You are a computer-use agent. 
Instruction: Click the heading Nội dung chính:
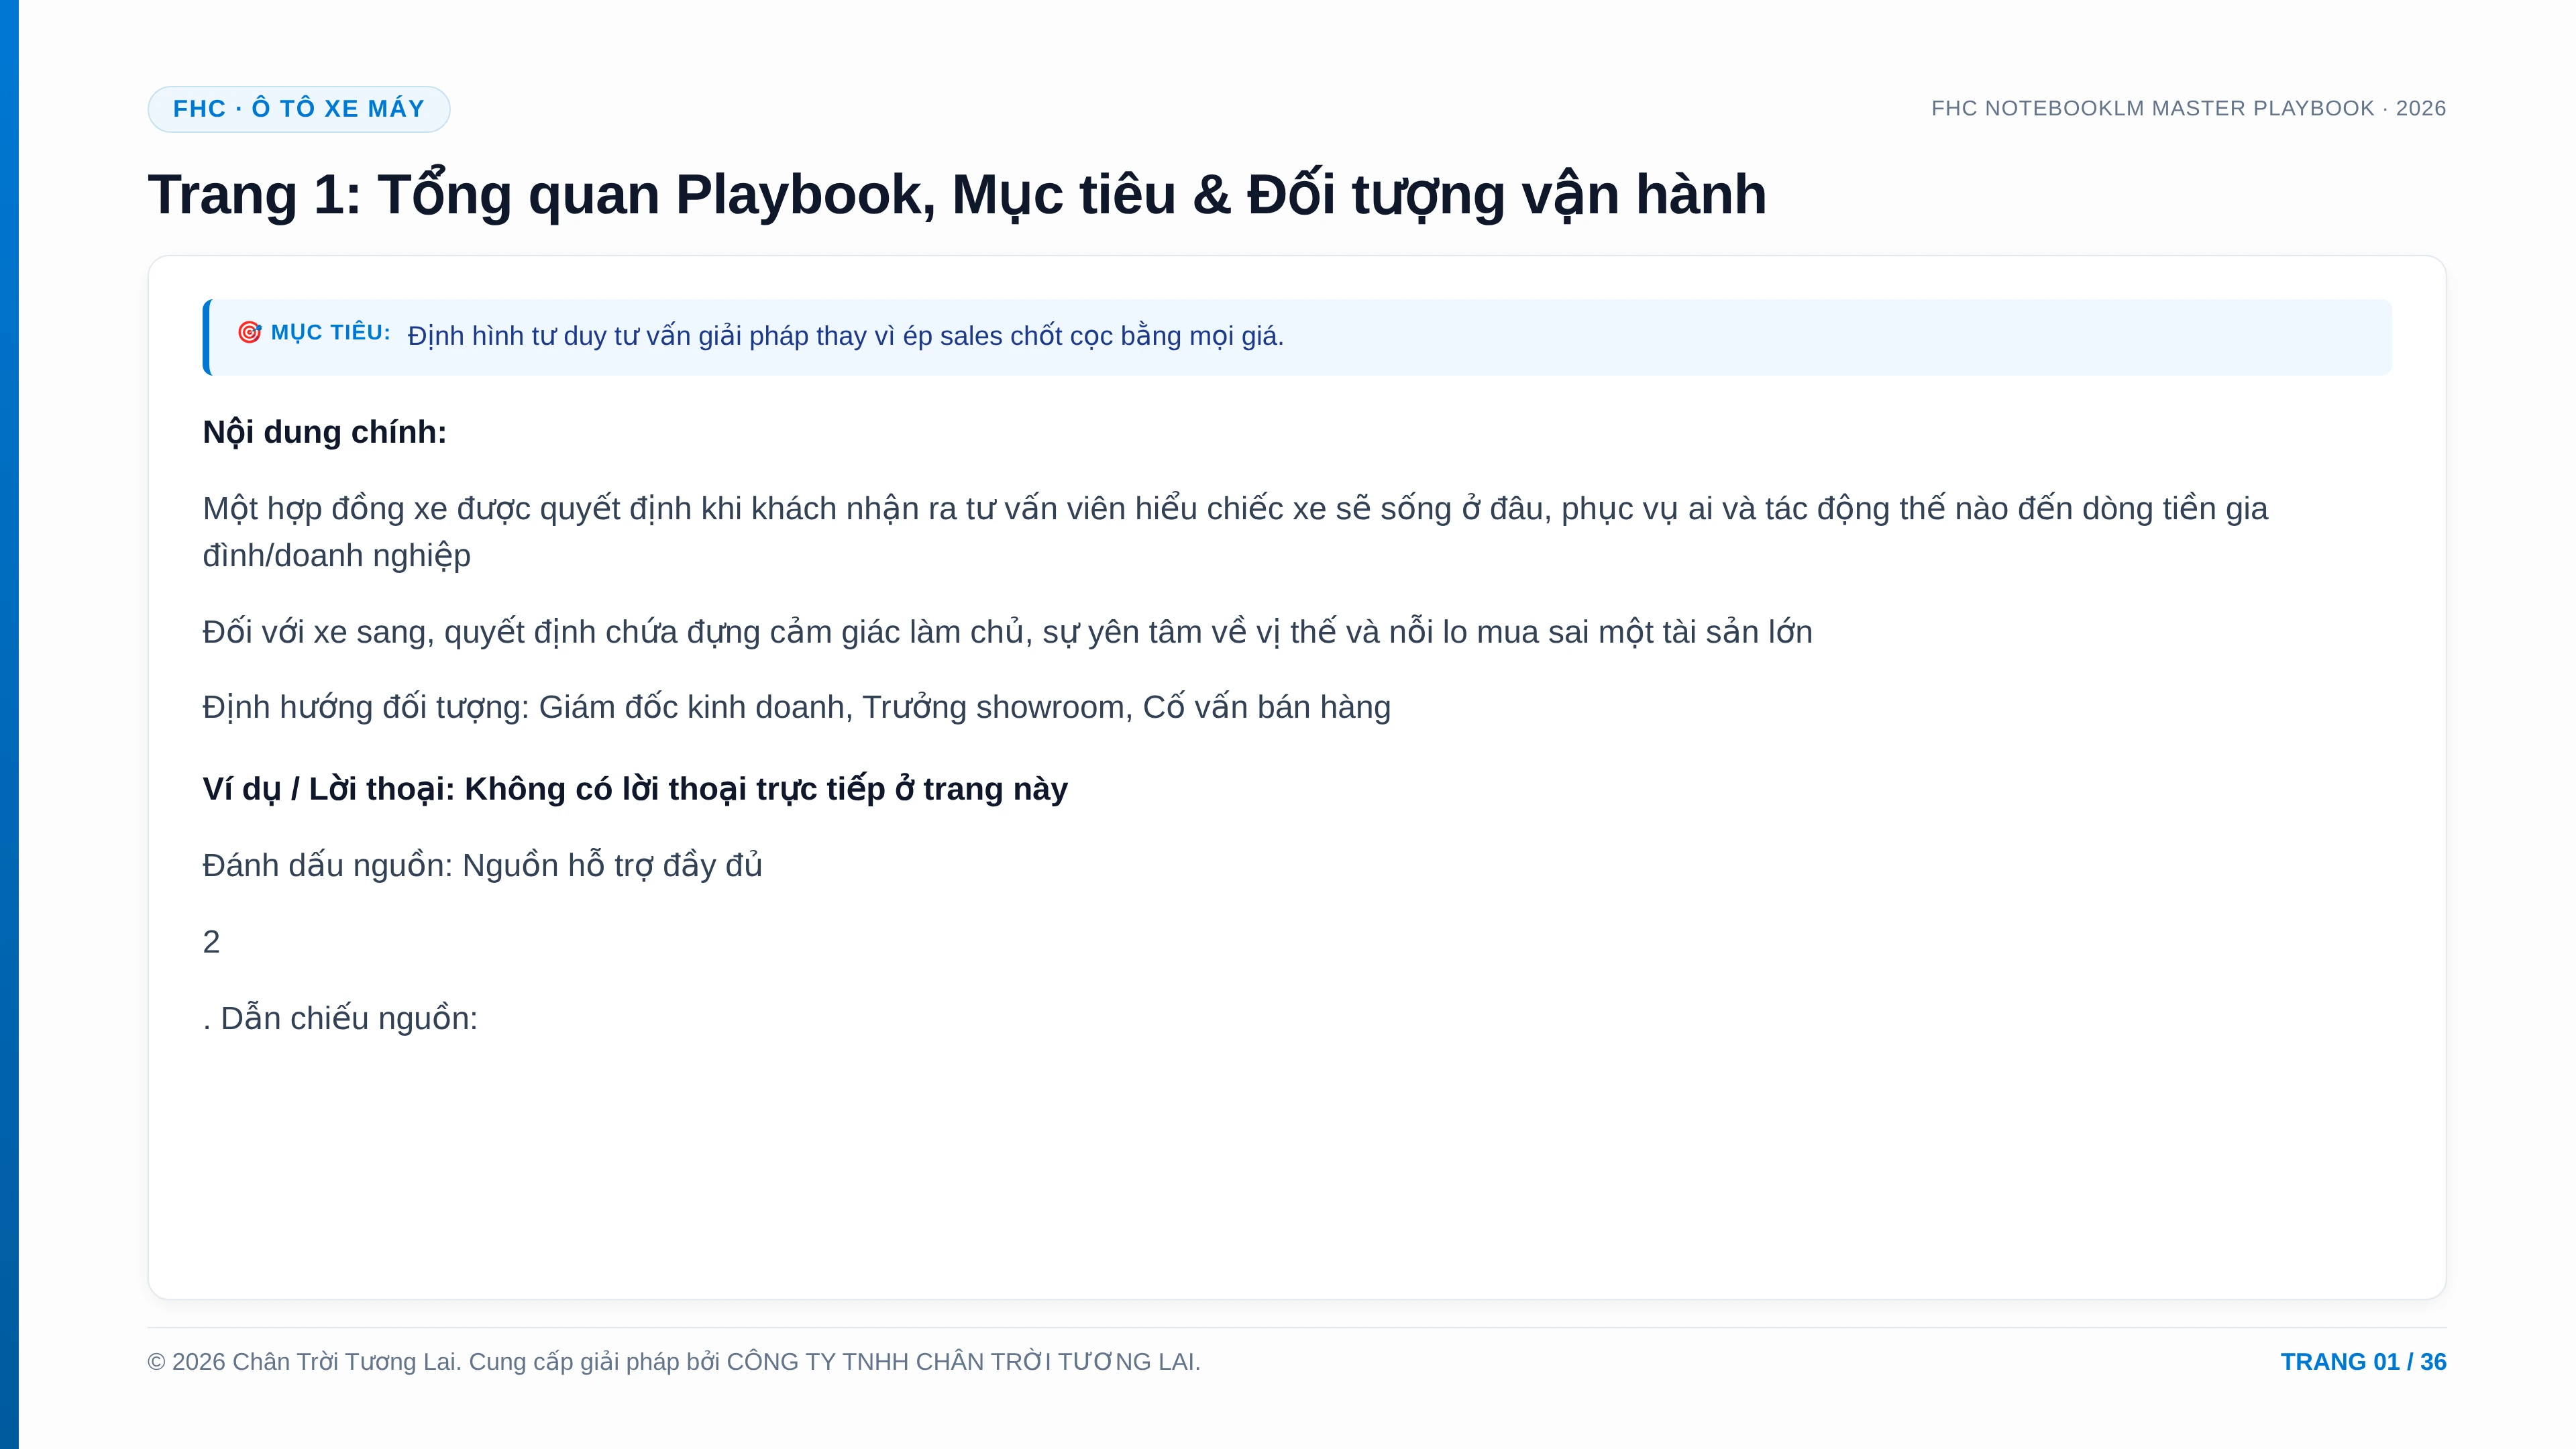(325, 432)
